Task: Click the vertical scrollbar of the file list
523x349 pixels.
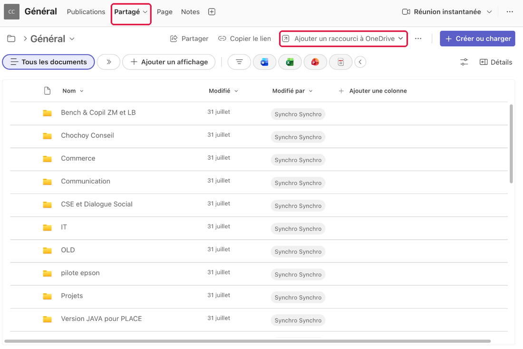Action: tap(511, 144)
